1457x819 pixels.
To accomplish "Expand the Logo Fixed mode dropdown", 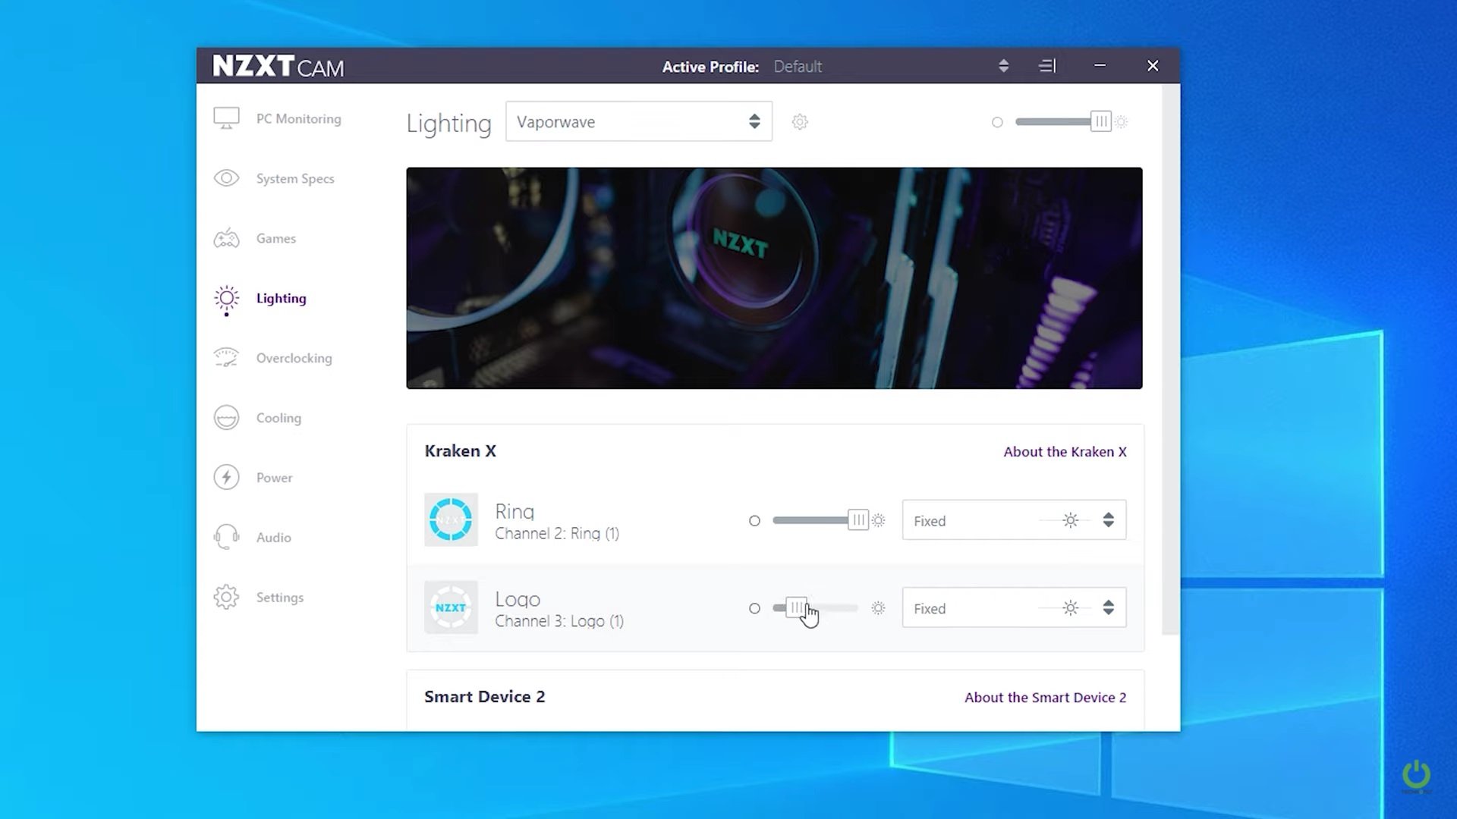I will click(1108, 608).
